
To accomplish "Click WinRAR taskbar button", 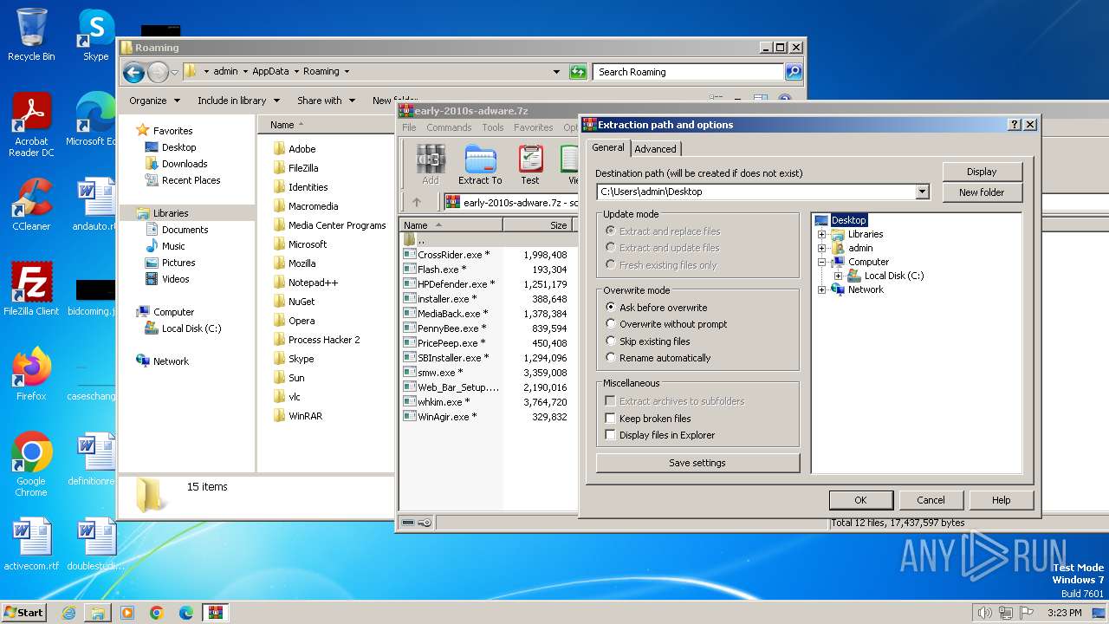I will click(216, 613).
